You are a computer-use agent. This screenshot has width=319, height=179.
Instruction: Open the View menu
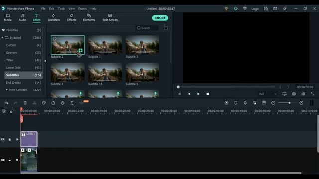pyautogui.click(x=71, y=9)
